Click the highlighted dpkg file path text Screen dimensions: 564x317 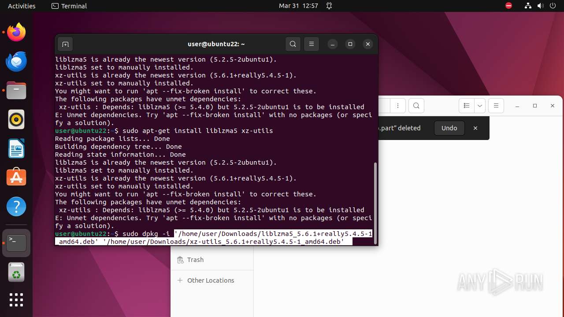tap(214, 238)
